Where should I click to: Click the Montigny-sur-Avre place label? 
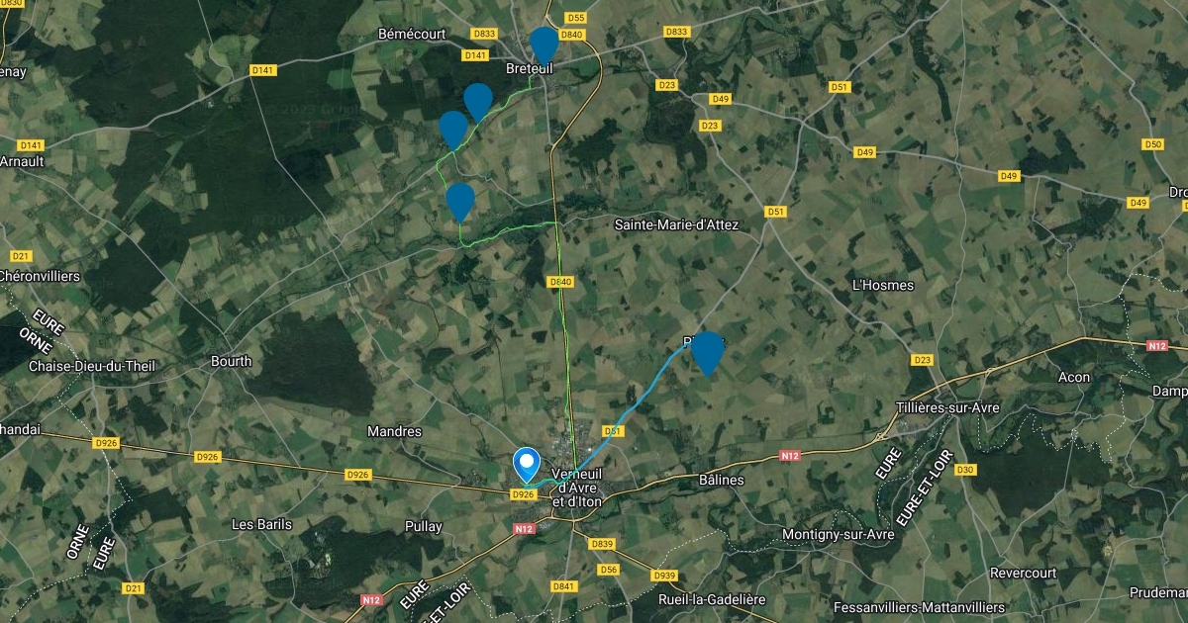tap(839, 534)
